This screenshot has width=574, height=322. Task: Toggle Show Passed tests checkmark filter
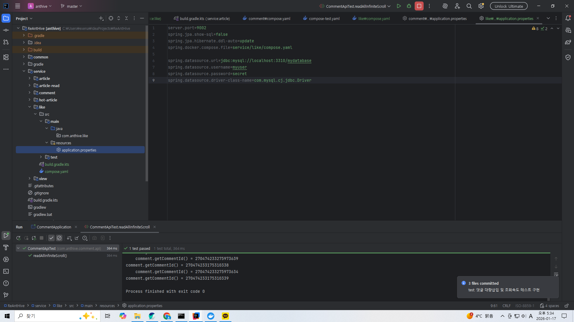(51, 238)
